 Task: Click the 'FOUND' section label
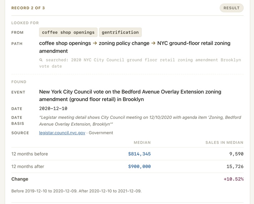19,82
